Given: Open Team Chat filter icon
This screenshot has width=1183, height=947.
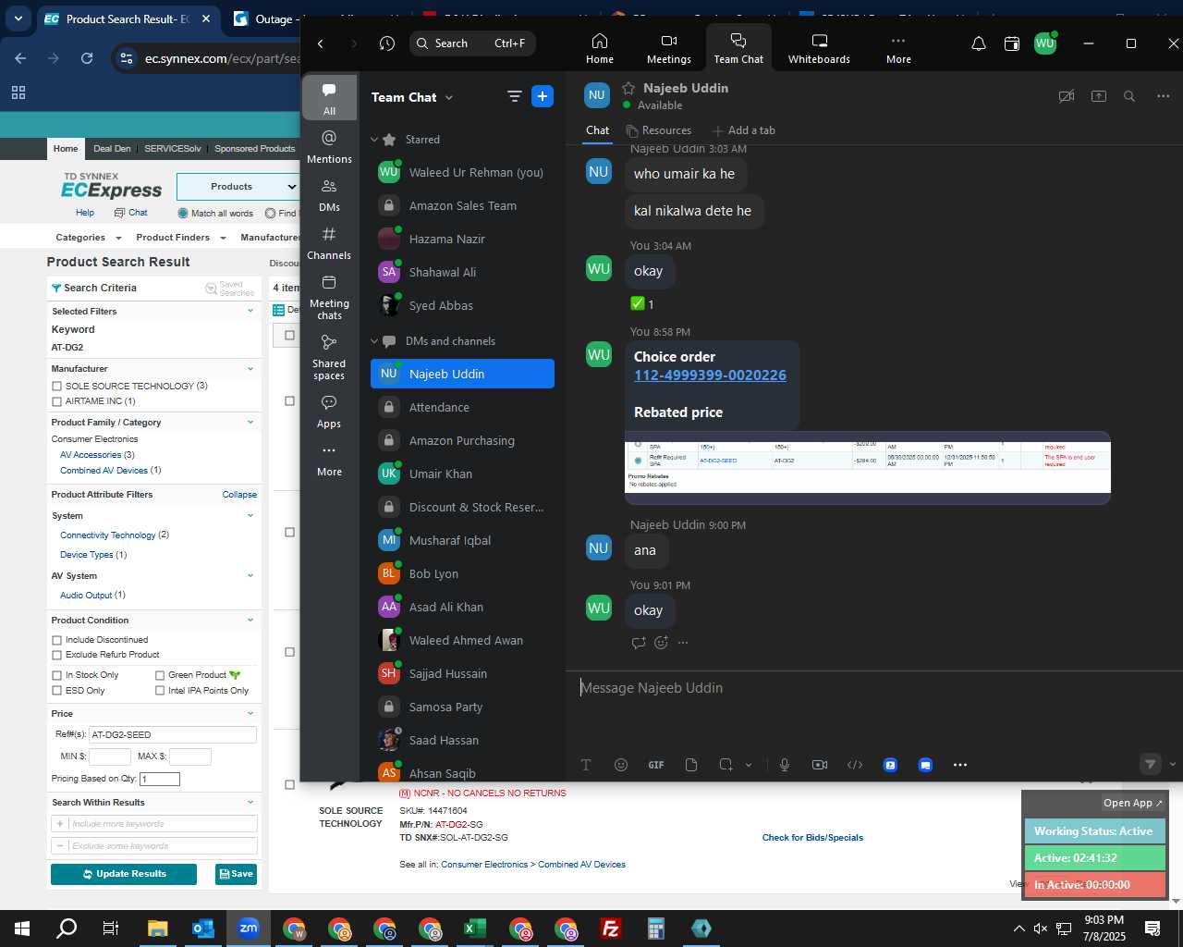Looking at the screenshot, I should point(515,96).
